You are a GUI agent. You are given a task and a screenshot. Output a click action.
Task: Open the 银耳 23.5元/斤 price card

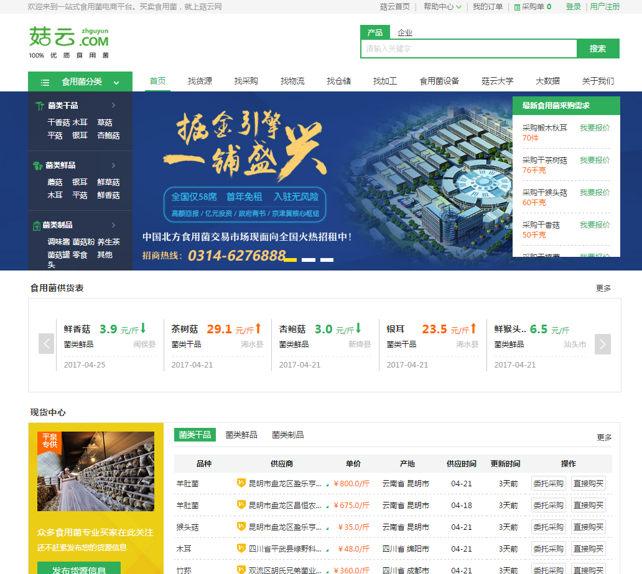[x=433, y=345]
